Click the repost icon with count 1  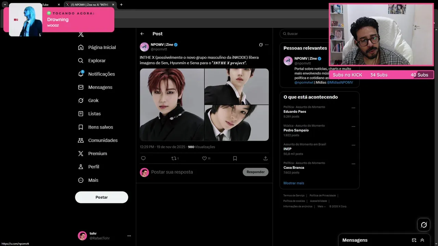175,158
